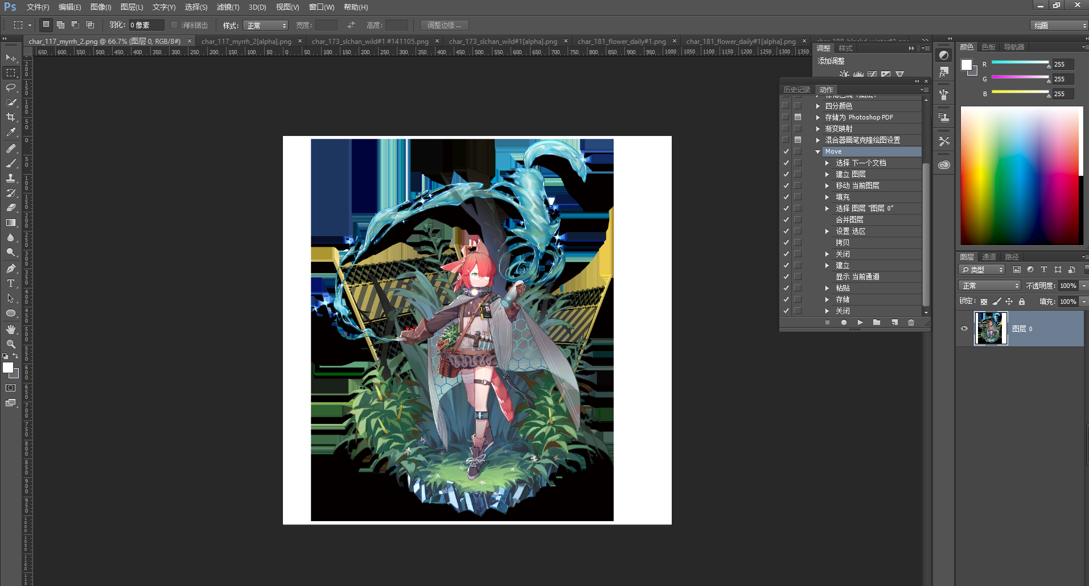Viewport: 1089px width, 586px height.
Task: Select the Brush tool
Action: click(x=11, y=163)
